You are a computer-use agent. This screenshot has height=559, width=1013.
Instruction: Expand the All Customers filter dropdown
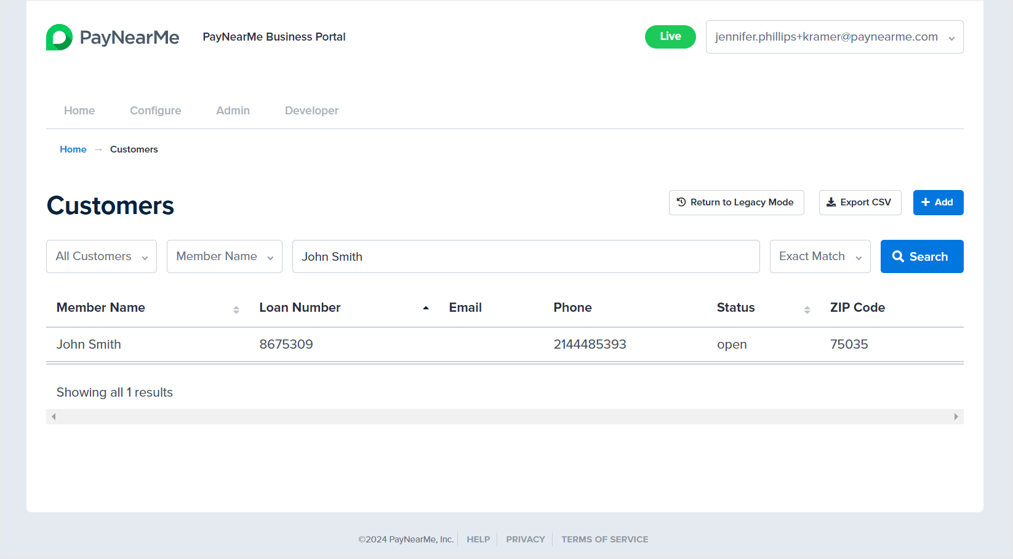click(102, 256)
